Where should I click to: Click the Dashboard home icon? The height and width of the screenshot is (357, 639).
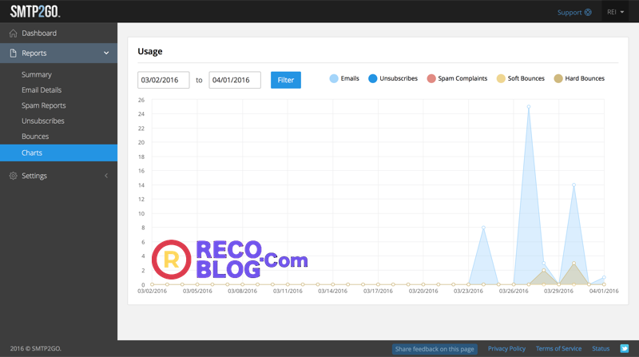13,33
